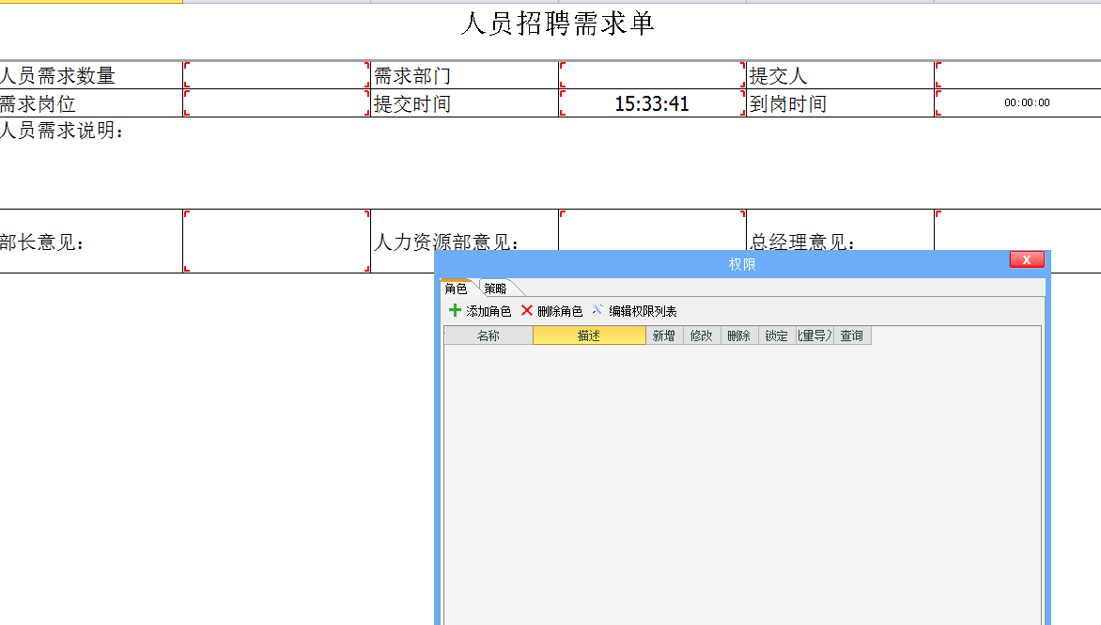Click the 提交时间 field showing 15:33:41
Image resolution: width=1101 pixels, height=625 pixels.
652,103
